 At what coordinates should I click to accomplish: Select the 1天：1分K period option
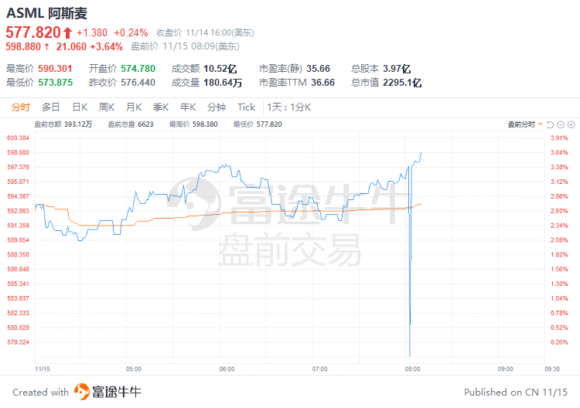289,107
